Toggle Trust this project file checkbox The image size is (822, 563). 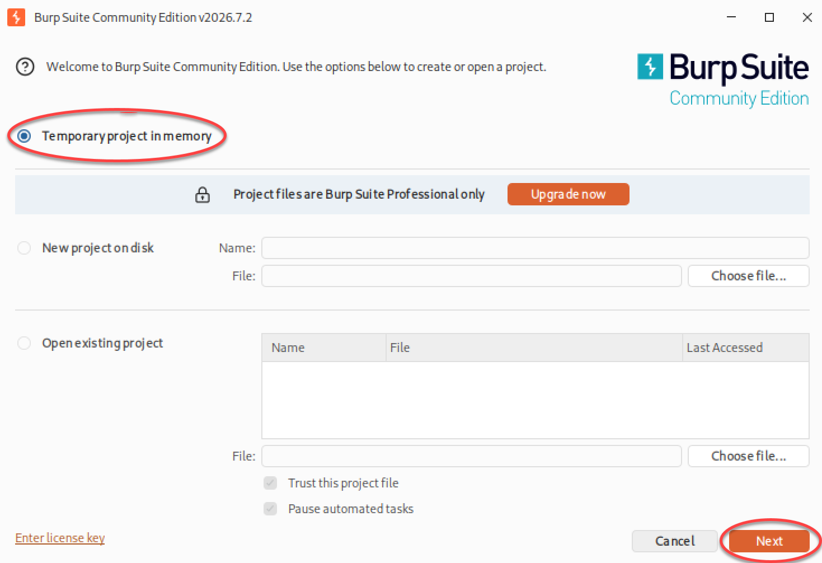click(x=270, y=483)
